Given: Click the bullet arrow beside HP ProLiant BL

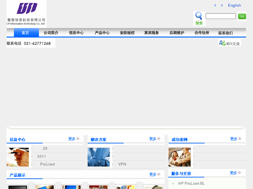Looking at the screenshot, I should [x=173, y=183].
